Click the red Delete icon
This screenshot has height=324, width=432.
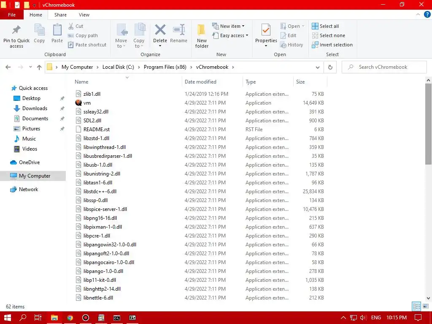pos(160,30)
